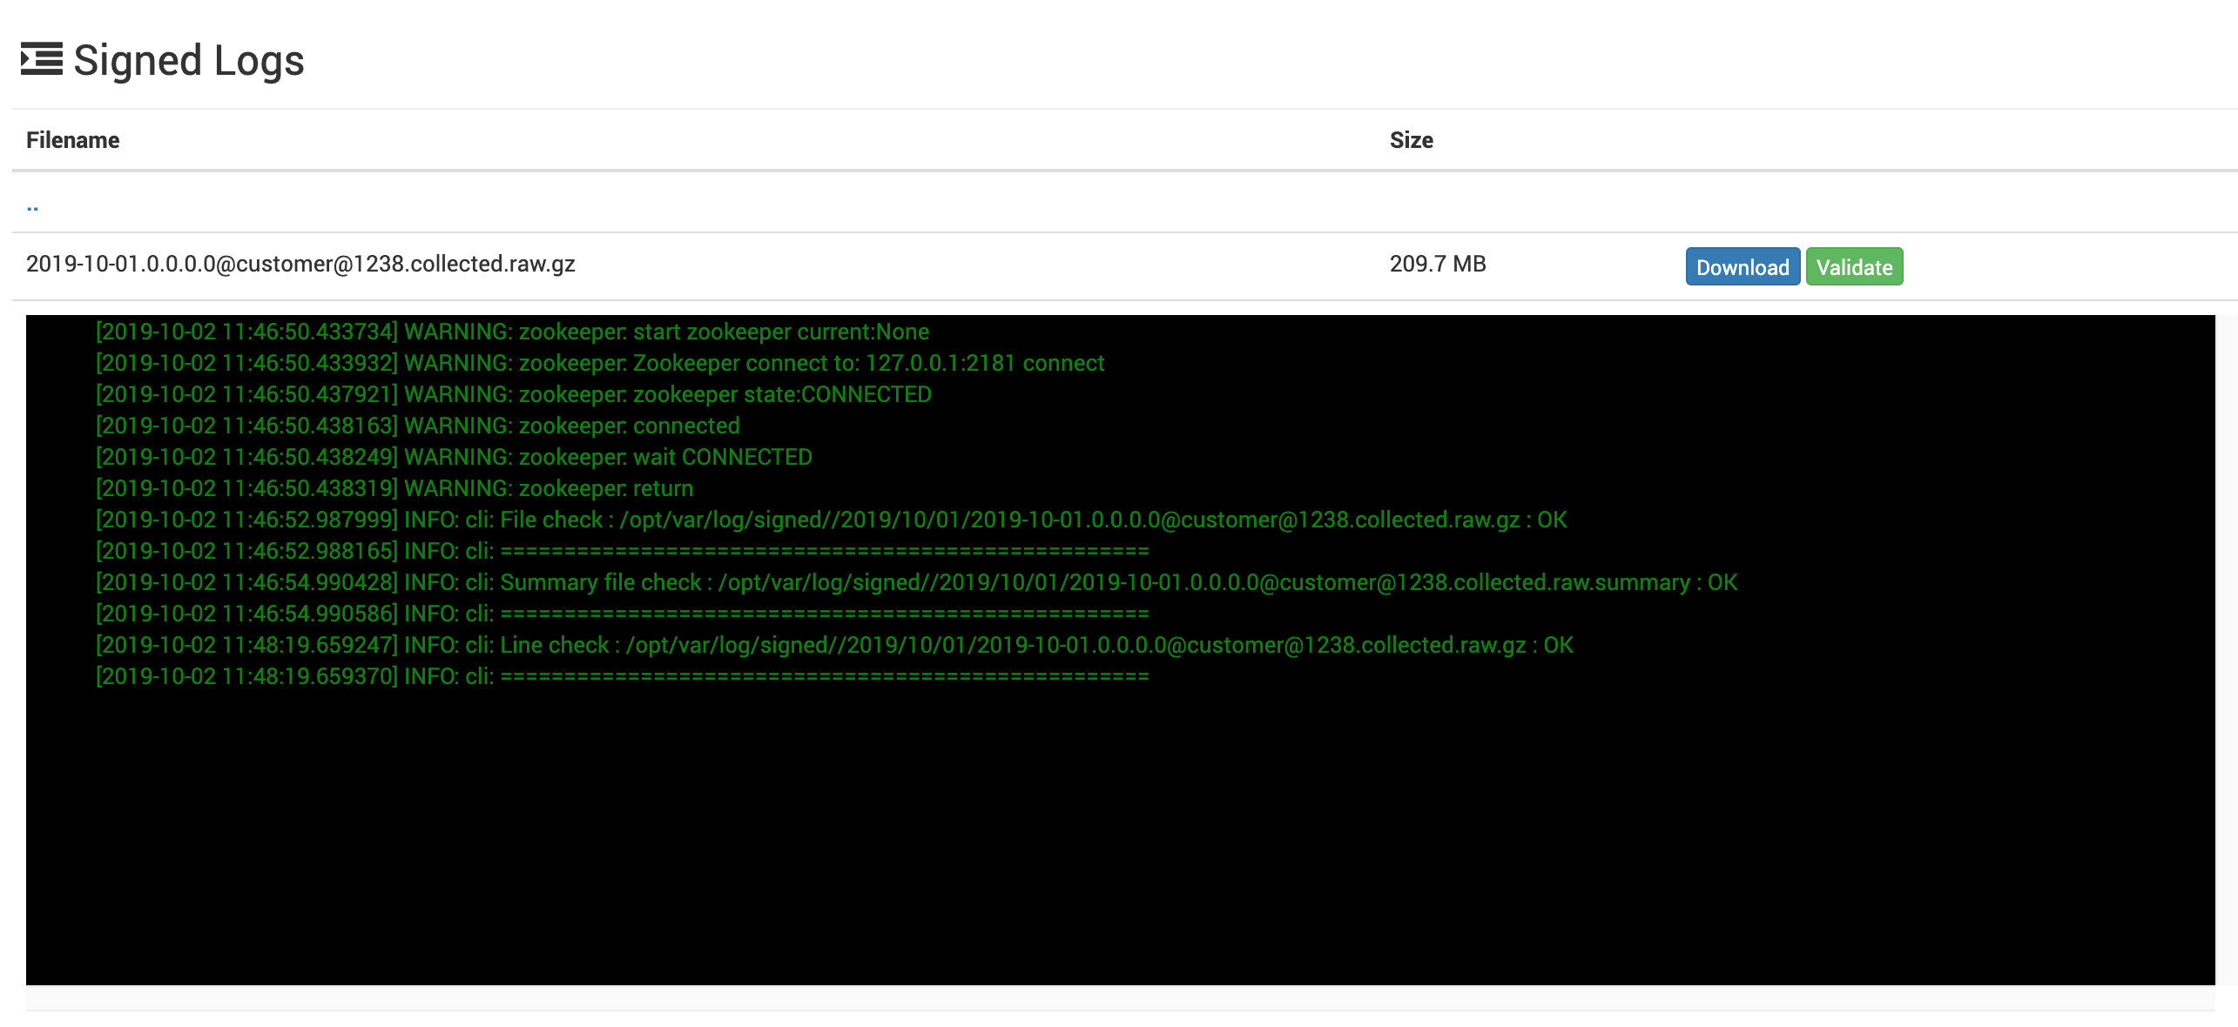Select filename 2019-10-01.0.0.0.0@customer@1238.collected.raw.gz
The image size is (2238, 1027).
tap(300, 264)
